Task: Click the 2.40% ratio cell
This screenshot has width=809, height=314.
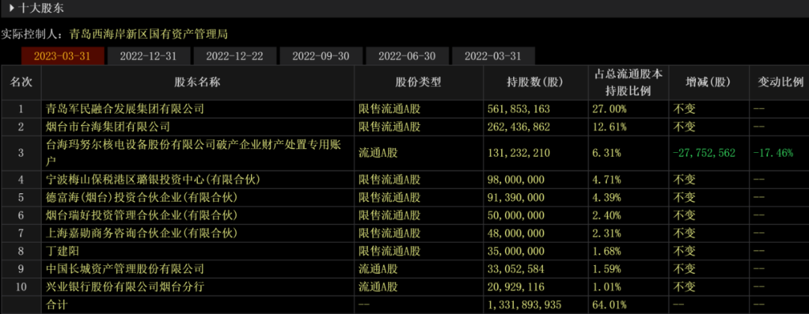Action: point(606,215)
